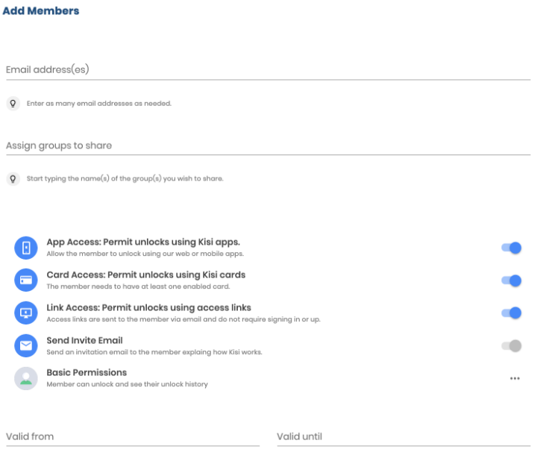The height and width of the screenshot is (455, 537).
Task: Enable the Send Invite Email toggle
Action: (512, 345)
